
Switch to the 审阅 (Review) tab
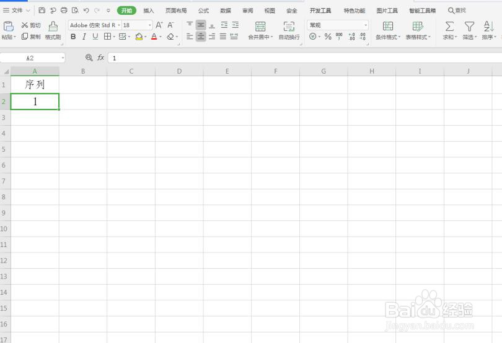(247, 11)
